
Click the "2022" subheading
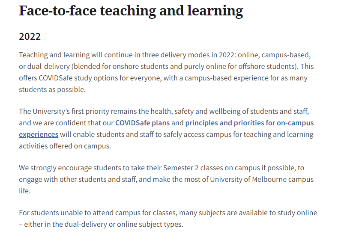point(30,36)
